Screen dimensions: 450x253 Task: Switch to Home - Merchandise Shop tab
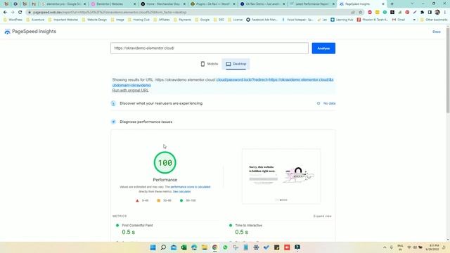(x=162, y=4)
